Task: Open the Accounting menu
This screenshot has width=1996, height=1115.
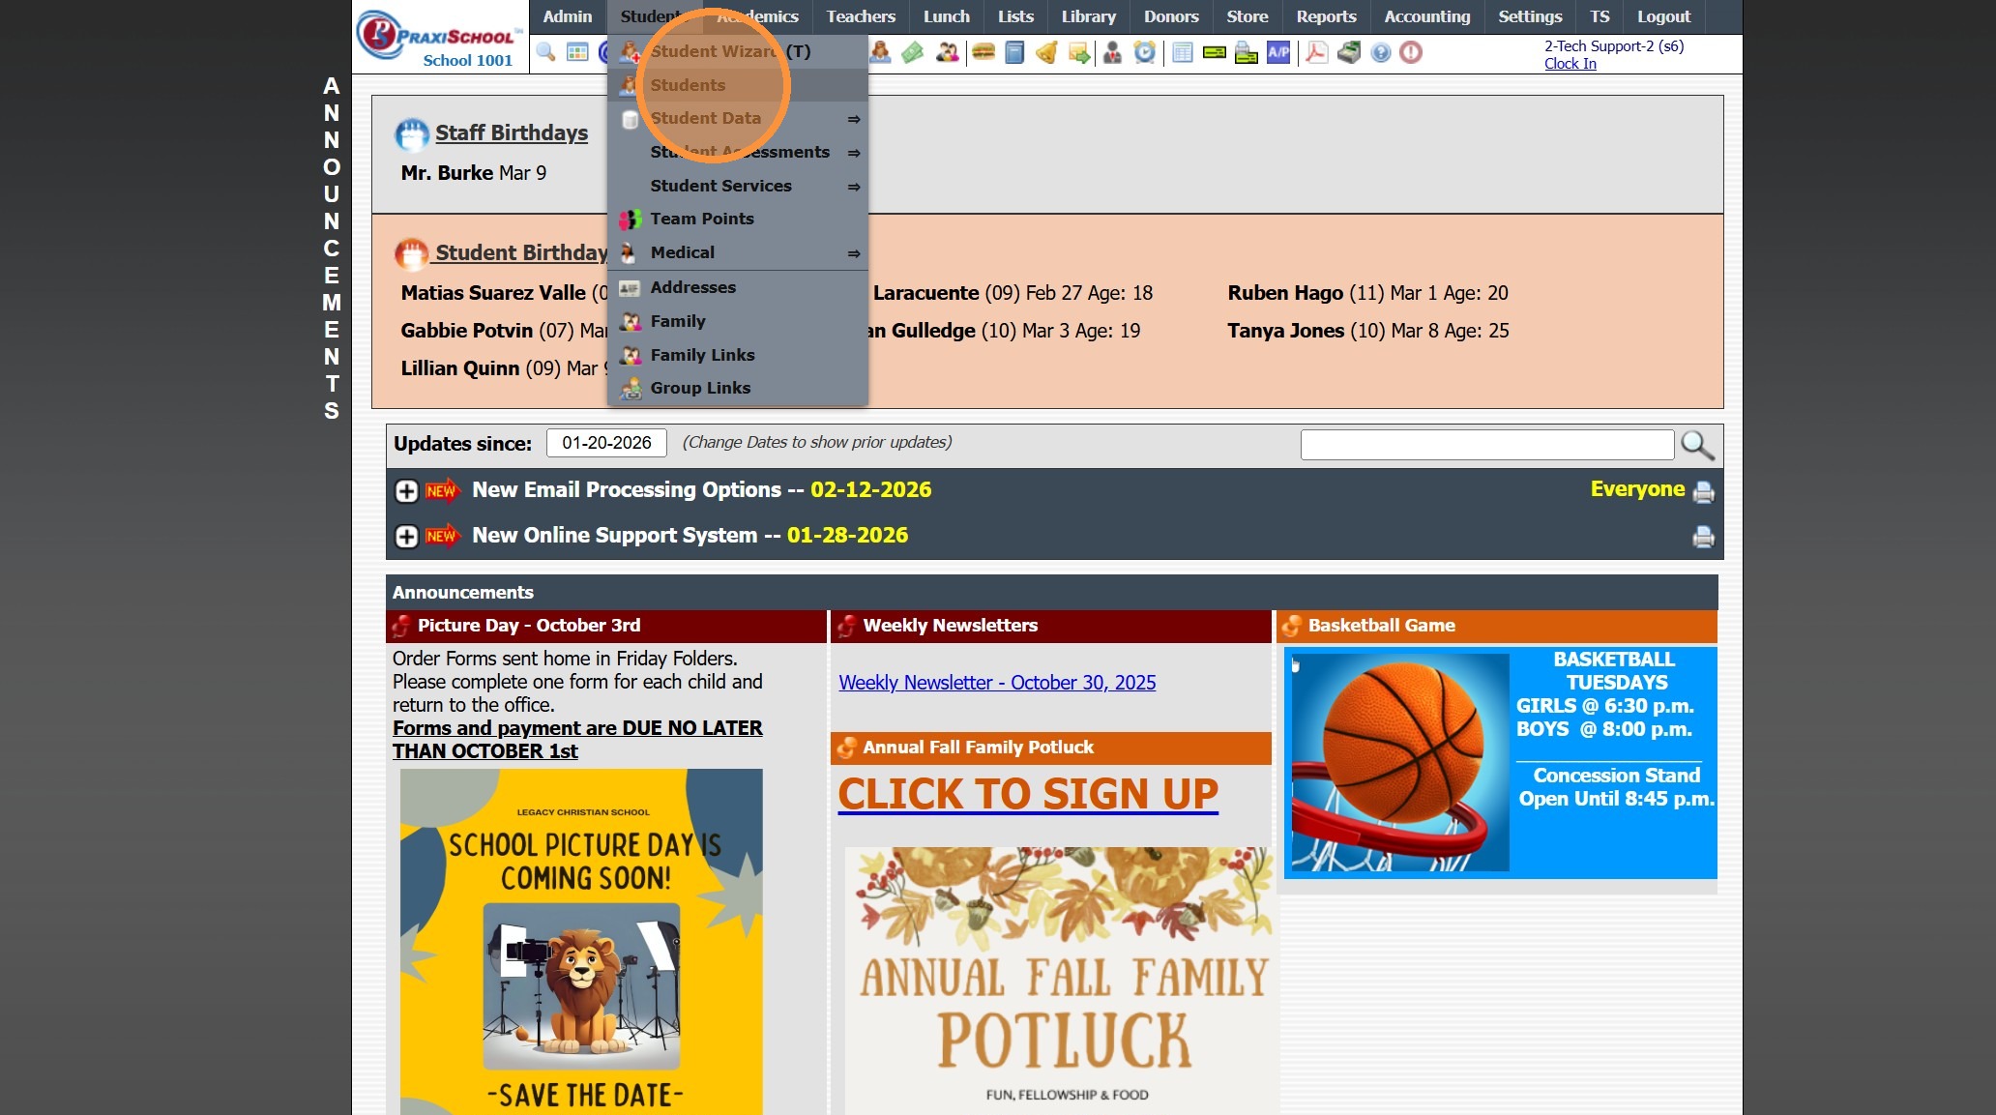Action: click(x=1426, y=16)
